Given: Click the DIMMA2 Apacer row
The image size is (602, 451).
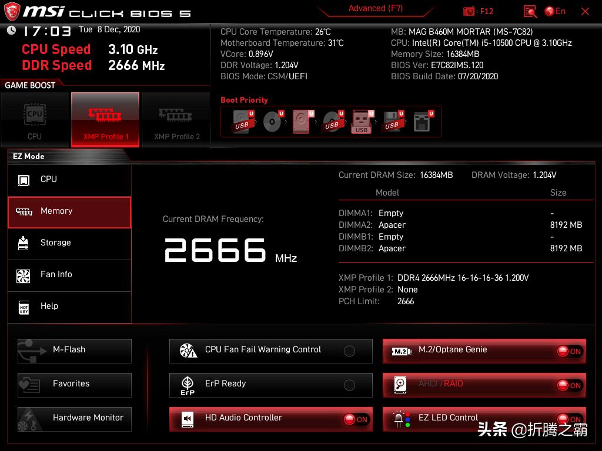Looking at the screenshot, I should pyautogui.click(x=460, y=225).
